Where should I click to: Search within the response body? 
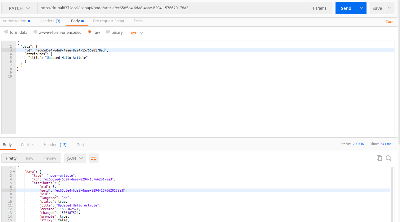click(x=389, y=158)
